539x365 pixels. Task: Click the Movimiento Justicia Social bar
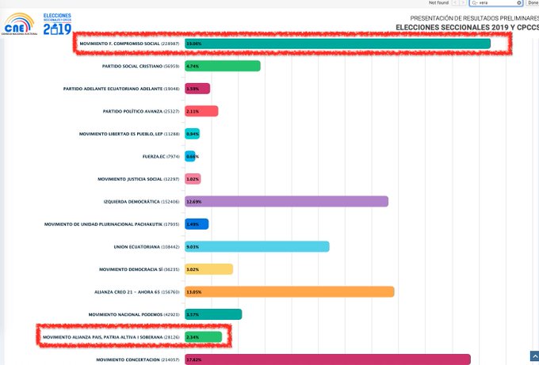[x=193, y=179]
